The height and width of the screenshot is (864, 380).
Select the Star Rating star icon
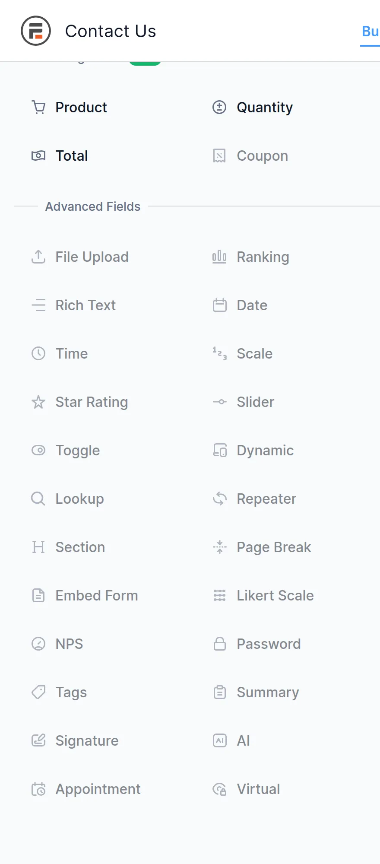[38, 402]
